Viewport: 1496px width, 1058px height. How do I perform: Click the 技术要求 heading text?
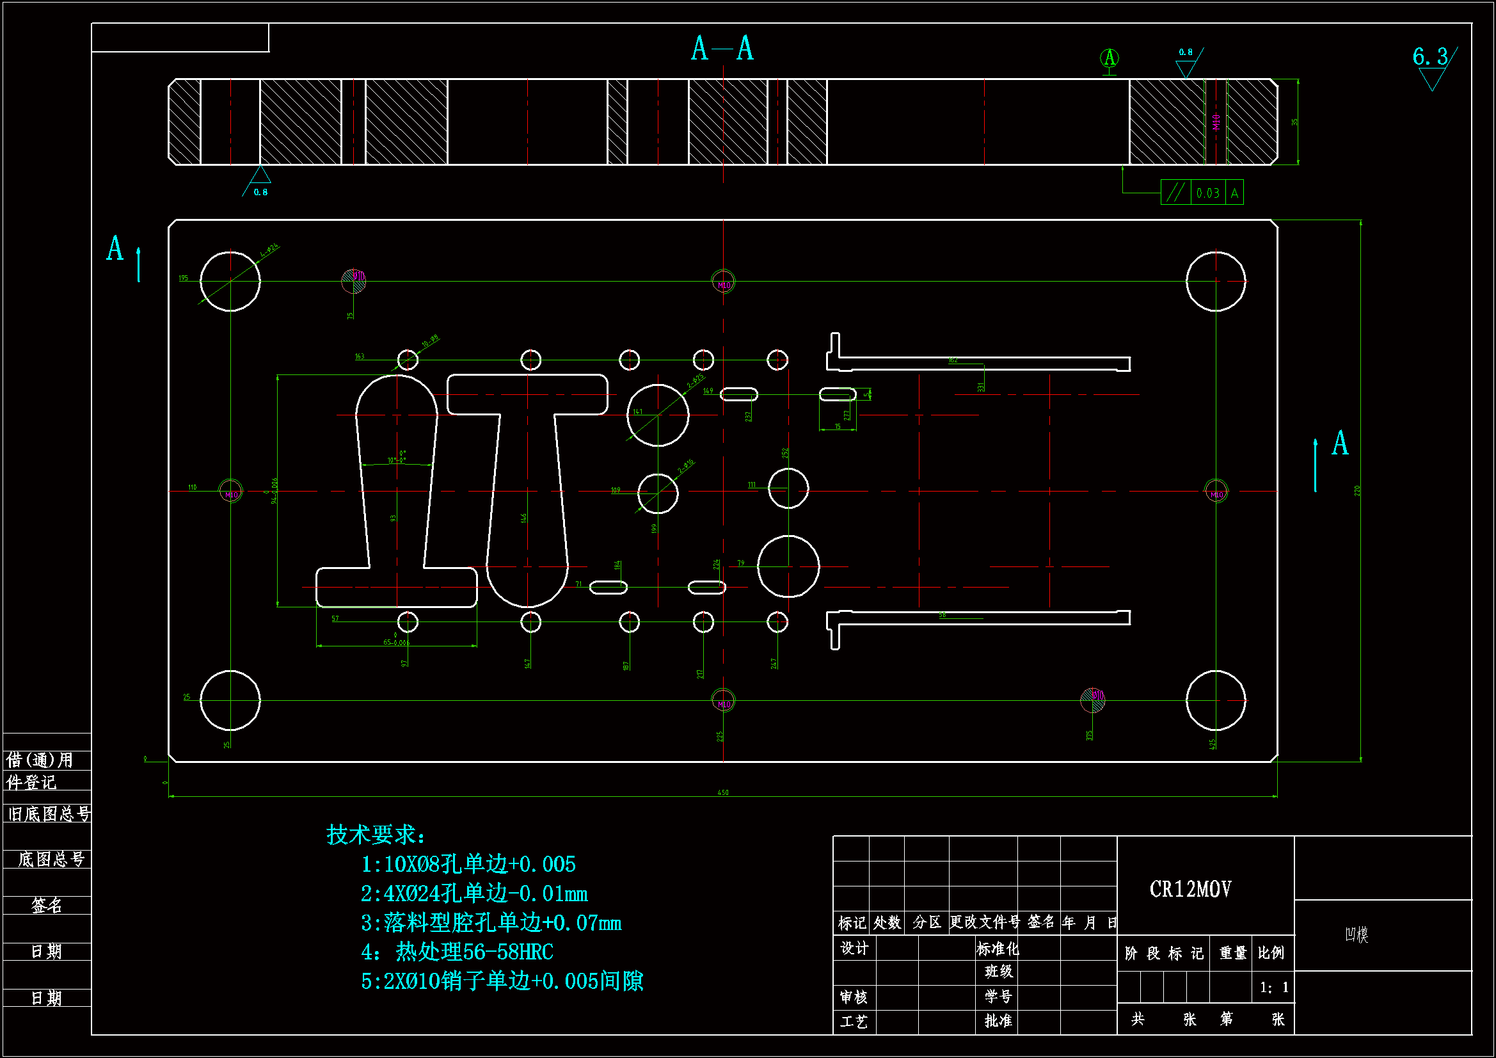point(376,835)
